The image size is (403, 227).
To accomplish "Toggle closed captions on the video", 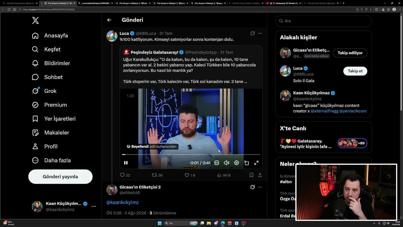I will coord(217,163).
